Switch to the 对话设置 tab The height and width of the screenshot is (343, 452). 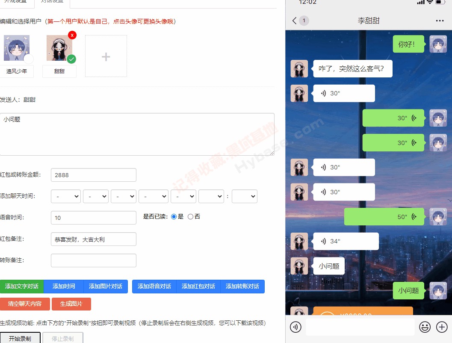click(52, 2)
